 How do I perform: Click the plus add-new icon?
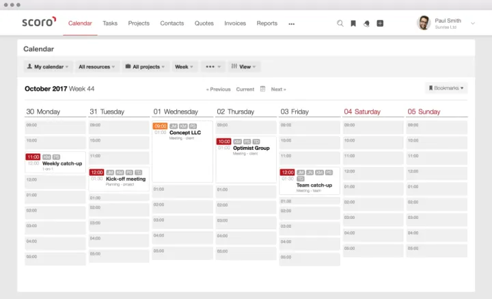380,23
